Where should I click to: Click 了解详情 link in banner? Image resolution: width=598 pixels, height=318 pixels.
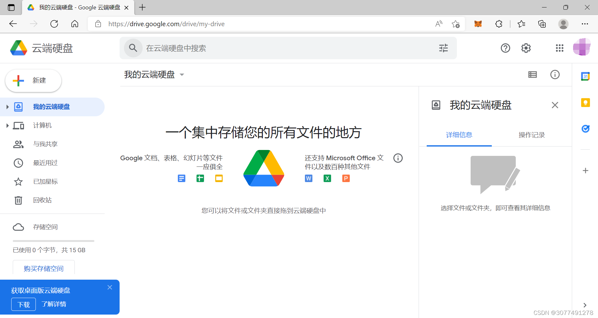click(x=54, y=304)
